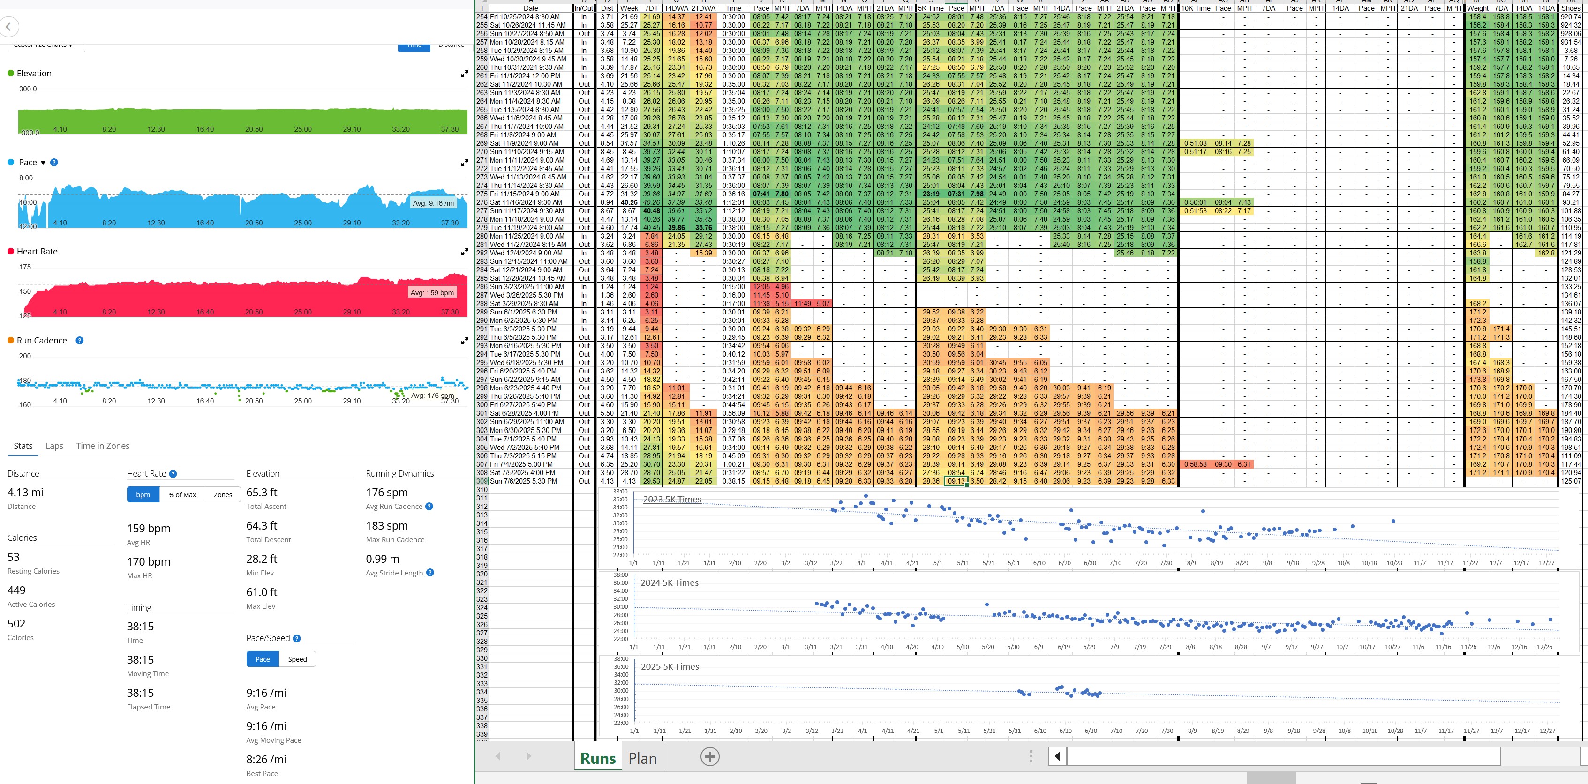Click the three-dot tab bar splitter in Excel
This screenshot has height=784, width=1588.
[1031, 756]
